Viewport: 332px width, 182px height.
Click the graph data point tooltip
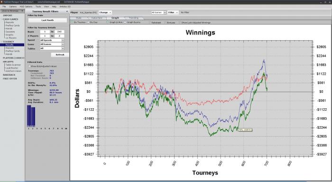pyautogui.click(x=245, y=130)
